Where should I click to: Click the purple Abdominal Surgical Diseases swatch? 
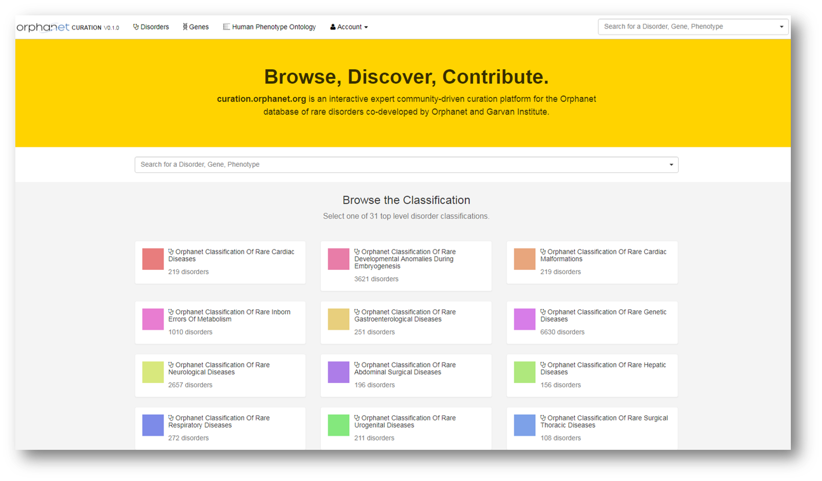339,372
